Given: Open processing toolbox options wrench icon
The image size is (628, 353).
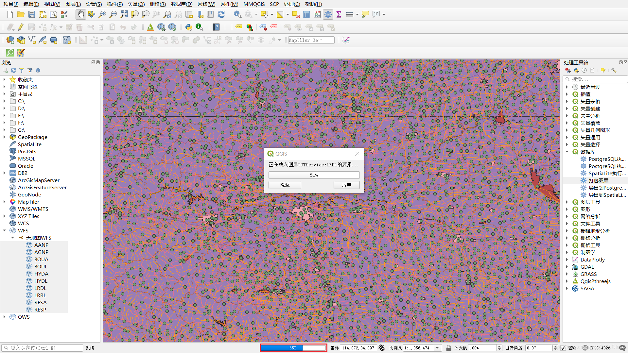Looking at the screenshot, I should (614, 70).
